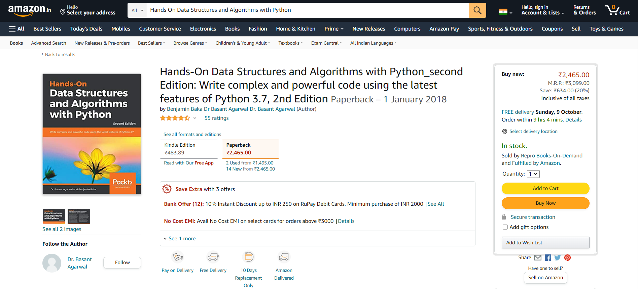
Task: Open ratings breakdown chevron
Action: click(x=195, y=118)
